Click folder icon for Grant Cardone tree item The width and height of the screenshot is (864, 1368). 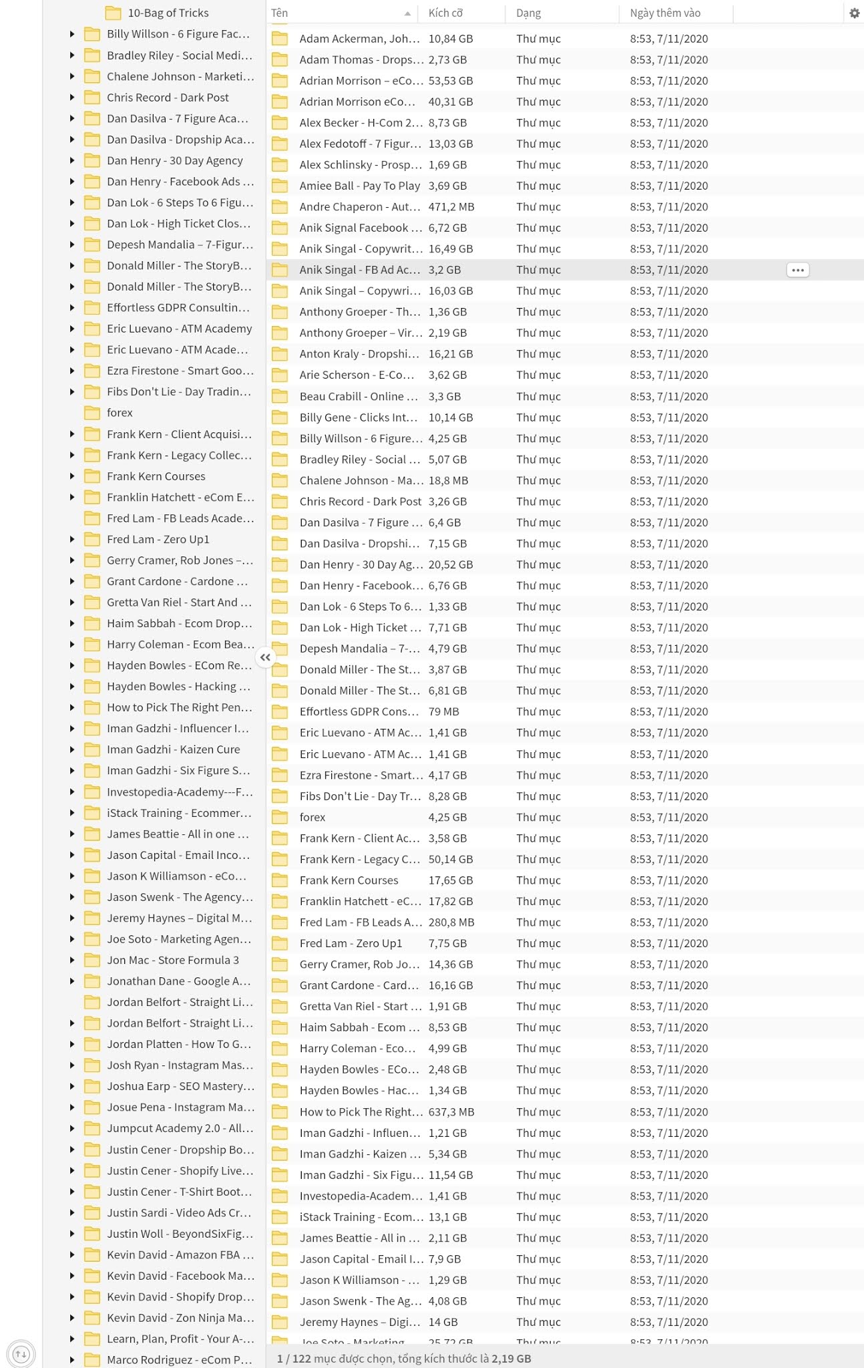92,581
